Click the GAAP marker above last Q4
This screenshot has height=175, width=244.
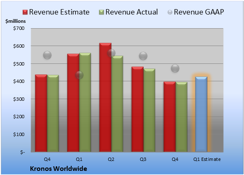coord(175,68)
